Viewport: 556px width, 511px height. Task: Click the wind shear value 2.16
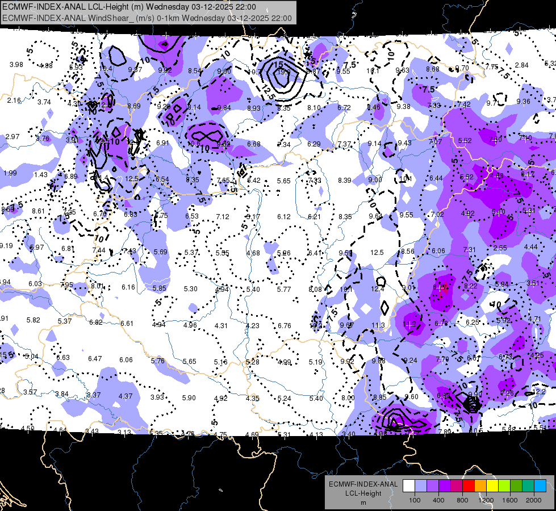pos(14,100)
